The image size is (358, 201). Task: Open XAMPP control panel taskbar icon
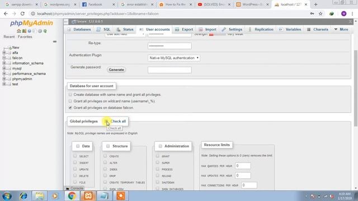point(88,196)
